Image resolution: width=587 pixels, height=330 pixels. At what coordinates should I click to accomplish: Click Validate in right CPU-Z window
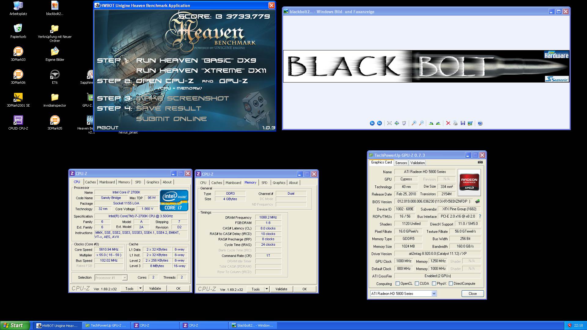[281, 289]
